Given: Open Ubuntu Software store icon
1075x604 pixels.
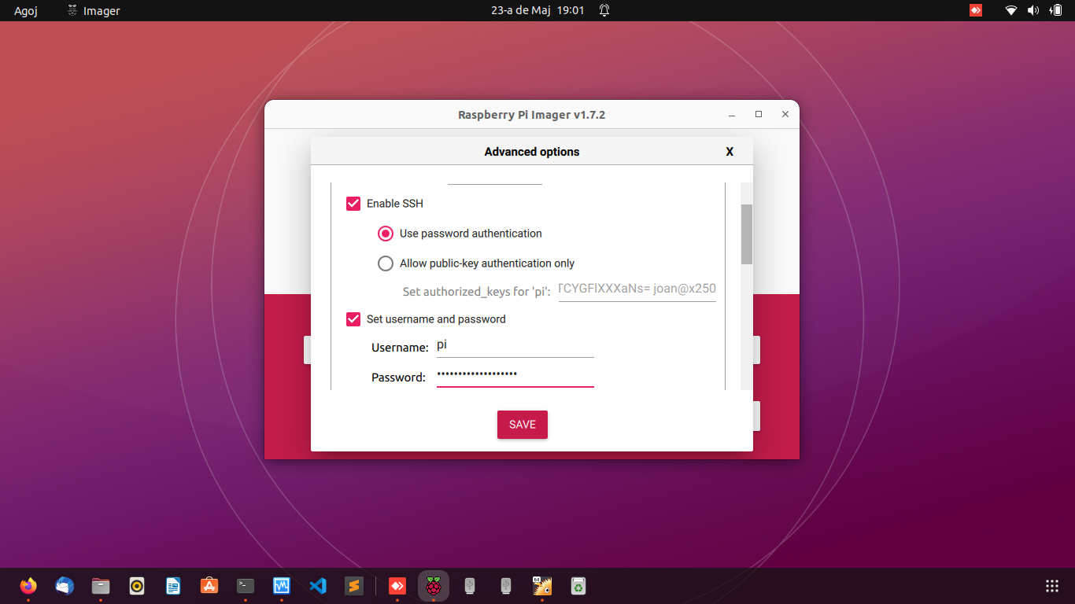Looking at the screenshot, I should tap(209, 586).
